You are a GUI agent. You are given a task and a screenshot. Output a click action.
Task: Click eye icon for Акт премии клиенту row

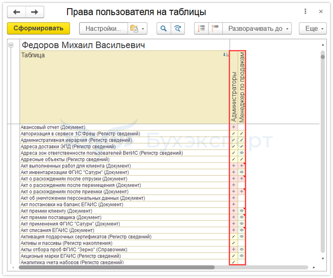pyautogui.click(x=242, y=211)
